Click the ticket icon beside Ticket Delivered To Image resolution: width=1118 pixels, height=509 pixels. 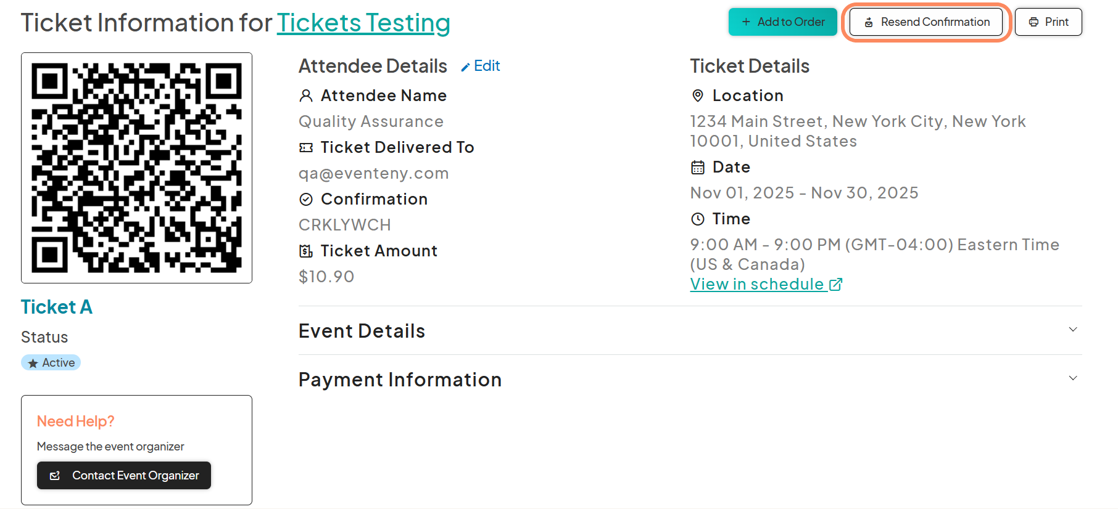[306, 147]
